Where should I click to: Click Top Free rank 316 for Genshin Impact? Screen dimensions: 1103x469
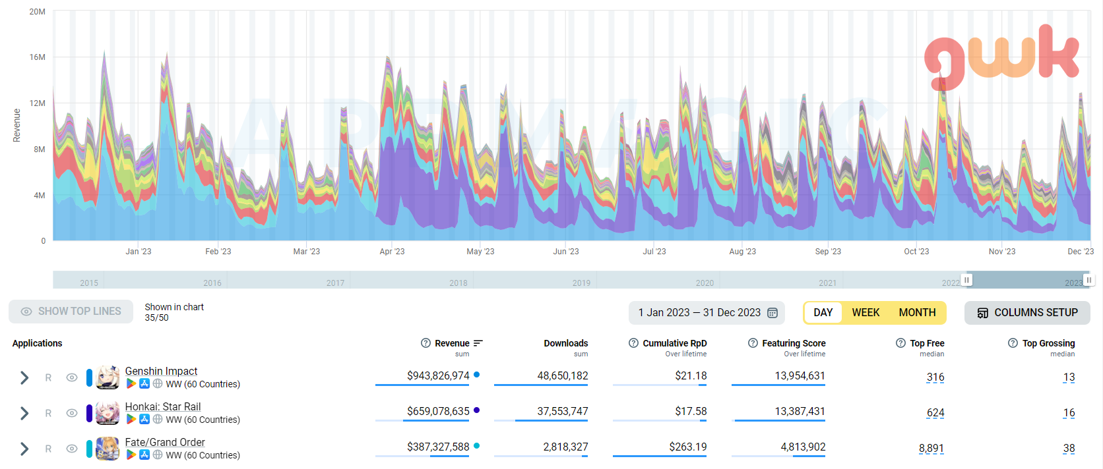pyautogui.click(x=935, y=377)
